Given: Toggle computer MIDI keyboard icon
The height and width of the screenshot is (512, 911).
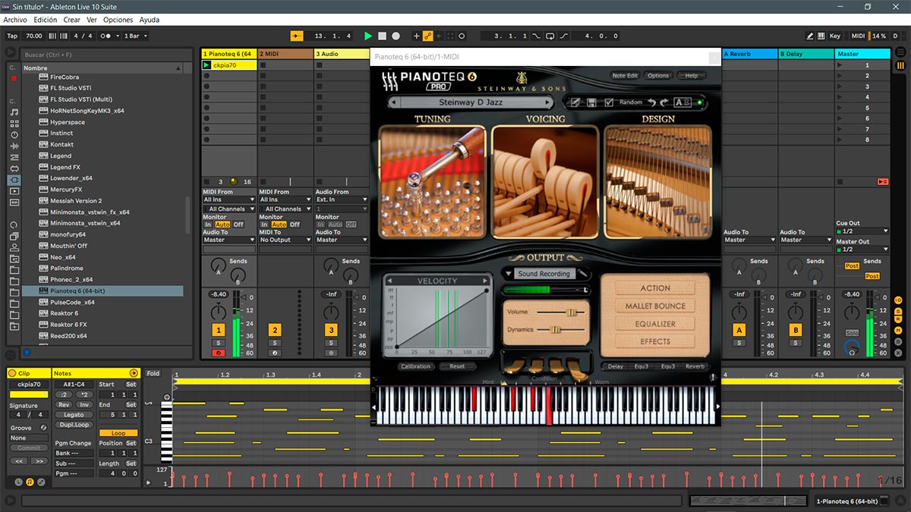Looking at the screenshot, I should coord(822,36).
